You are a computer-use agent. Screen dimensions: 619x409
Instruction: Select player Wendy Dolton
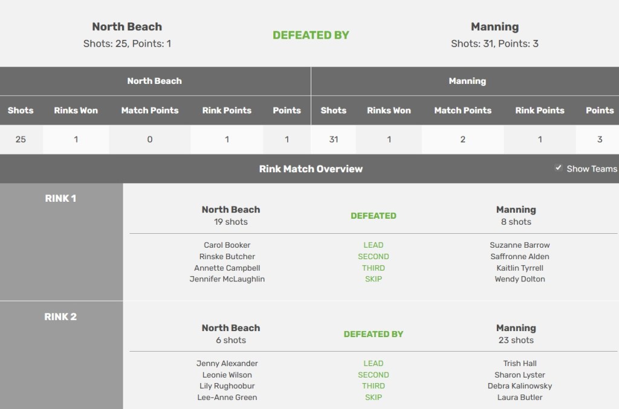(520, 279)
